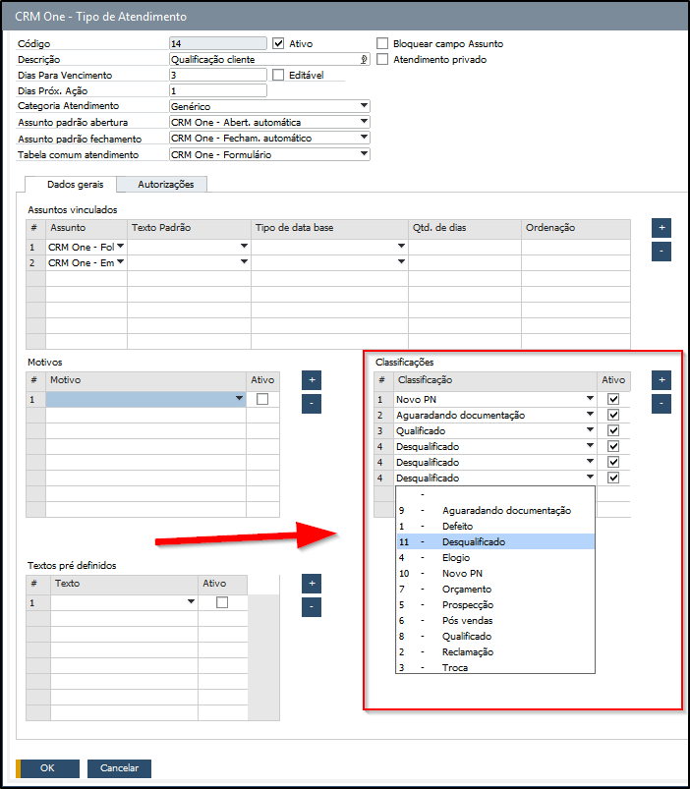Click the Cancelar button
This screenshot has height=789, width=690.
click(x=119, y=768)
